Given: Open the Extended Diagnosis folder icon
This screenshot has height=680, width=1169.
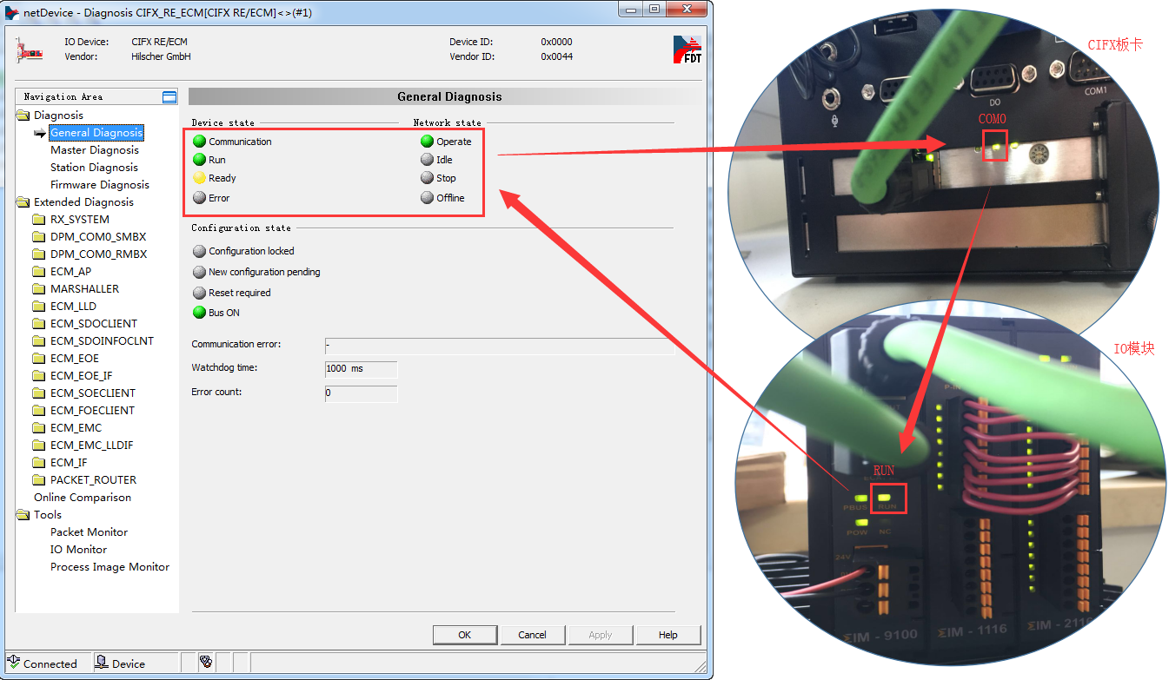Looking at the screenshot, I should tap(23, 202).
